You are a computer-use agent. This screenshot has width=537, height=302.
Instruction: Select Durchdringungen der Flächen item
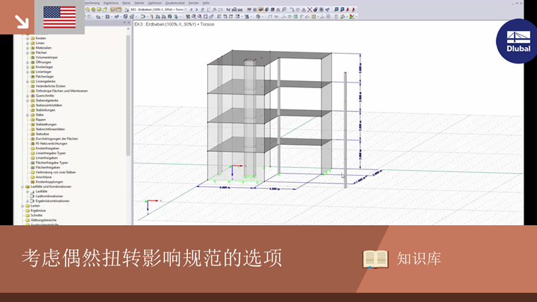click(x=57, y=139)
